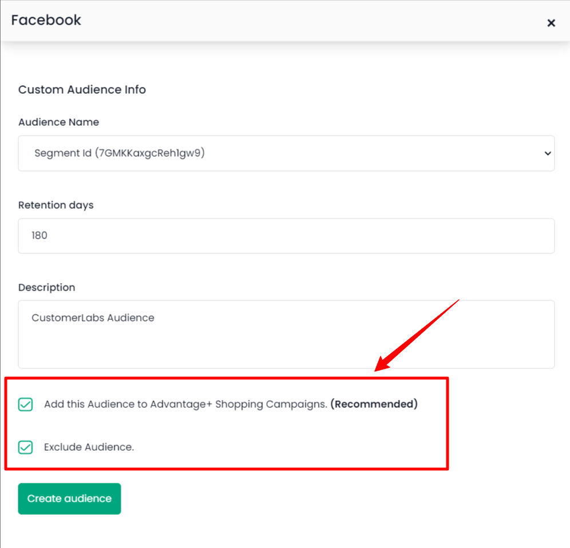
Task: Click the 'Description' field label
Action: (x=46, y=288)
